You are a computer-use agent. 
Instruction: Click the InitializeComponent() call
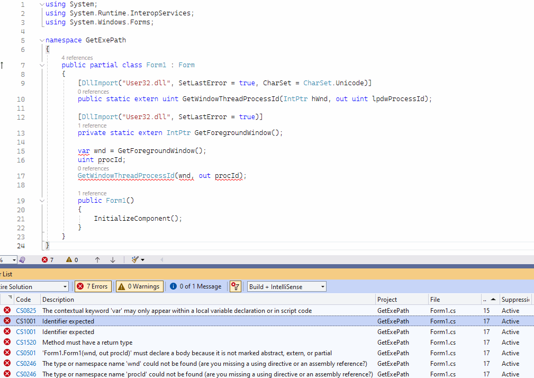pos(138,219)
